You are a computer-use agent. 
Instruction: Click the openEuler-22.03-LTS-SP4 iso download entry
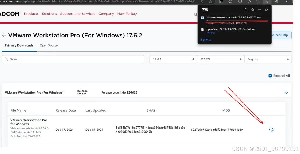(231, 29)
